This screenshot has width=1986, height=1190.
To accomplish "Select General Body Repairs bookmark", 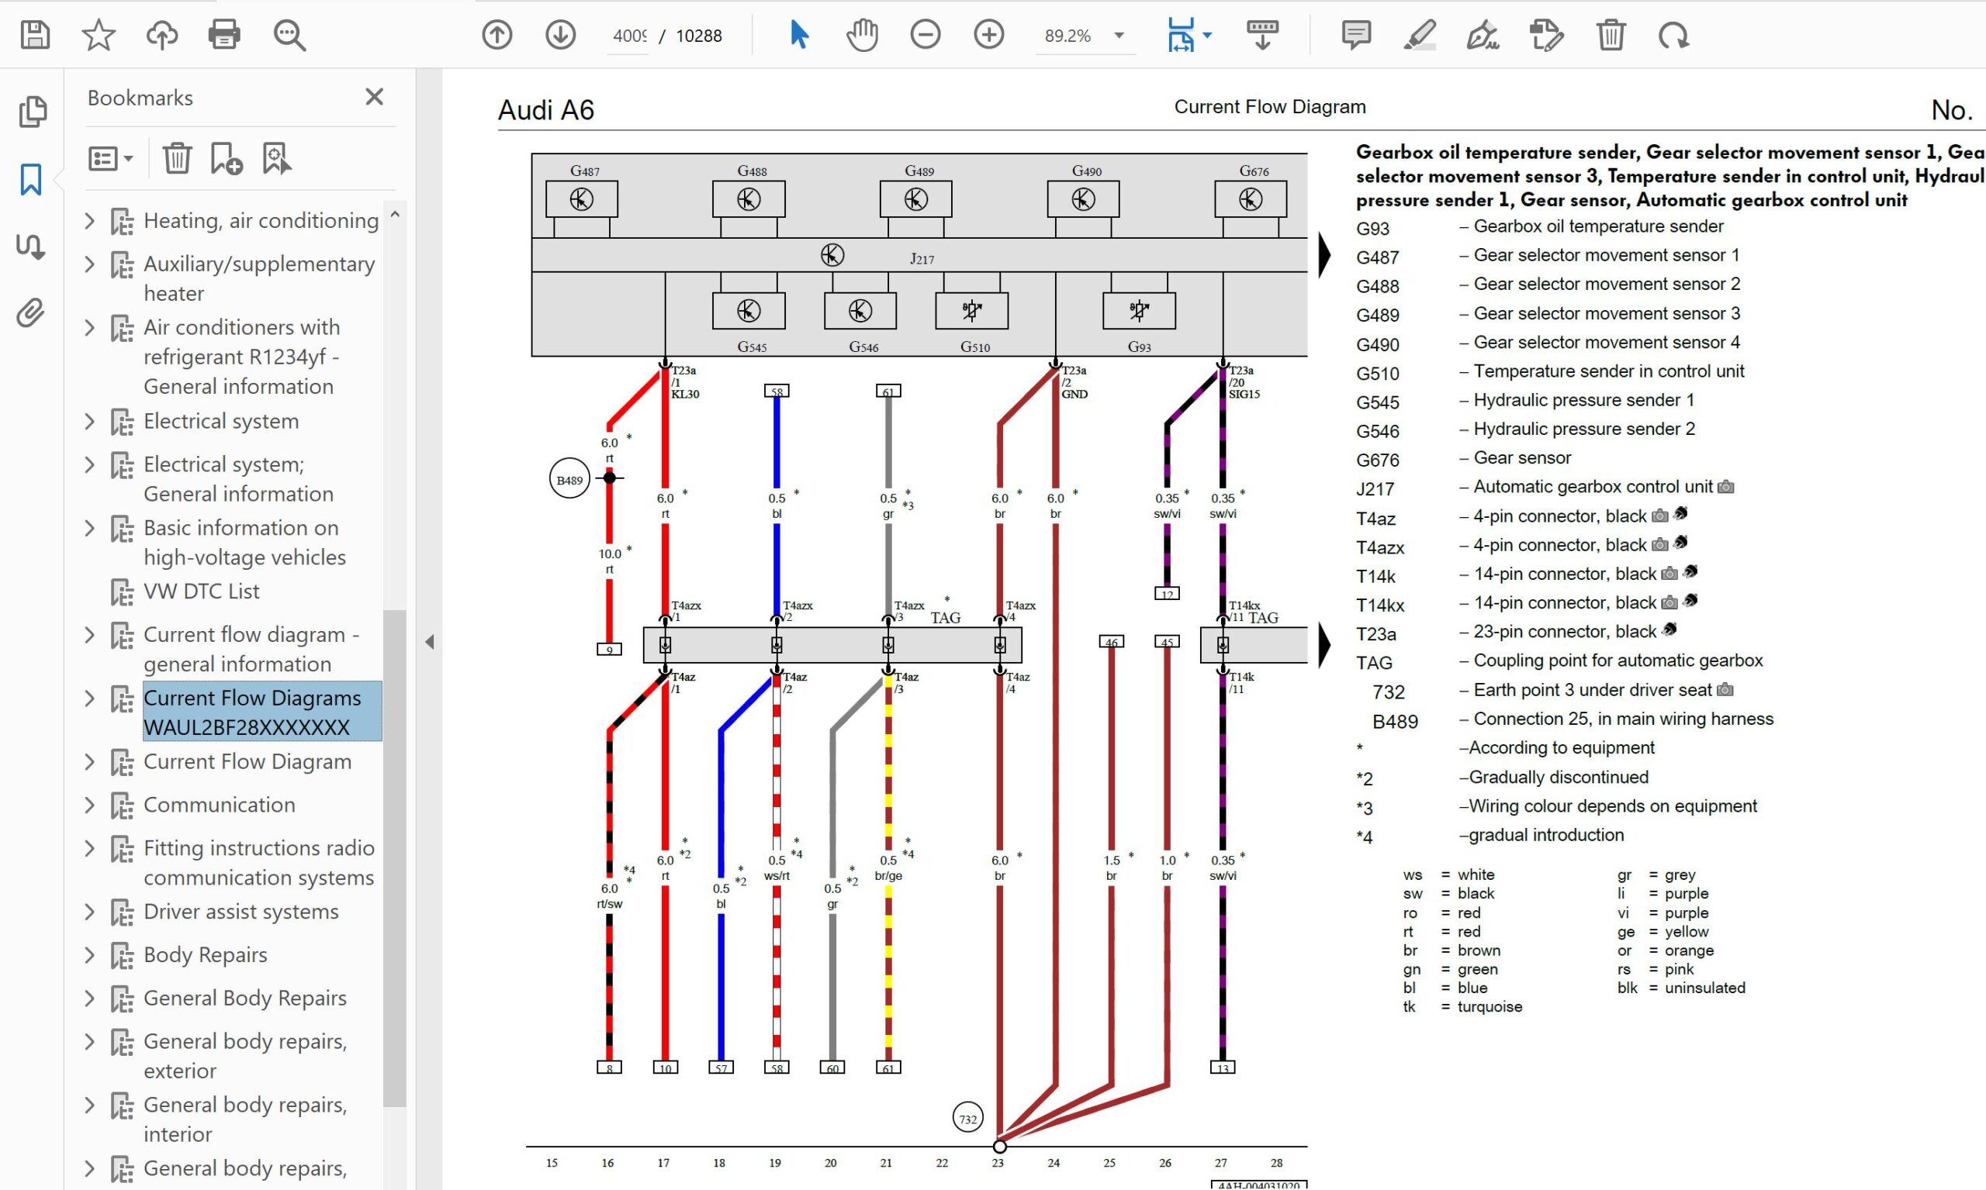I will (x=244, y=998).
